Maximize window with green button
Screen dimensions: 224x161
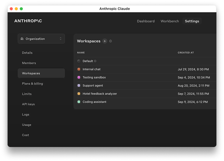[21, 9]
